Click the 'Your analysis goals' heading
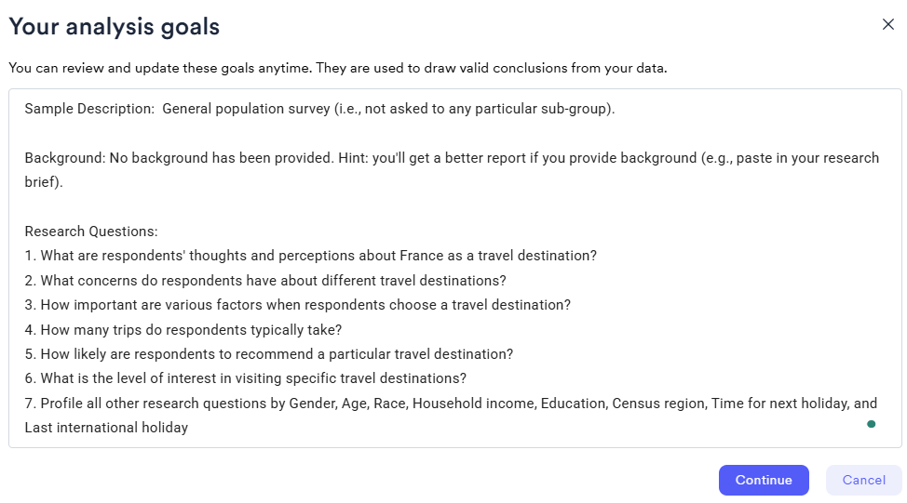Image resolution: width=907 pixels, height=503 pixels. click(x=114, y=27)
